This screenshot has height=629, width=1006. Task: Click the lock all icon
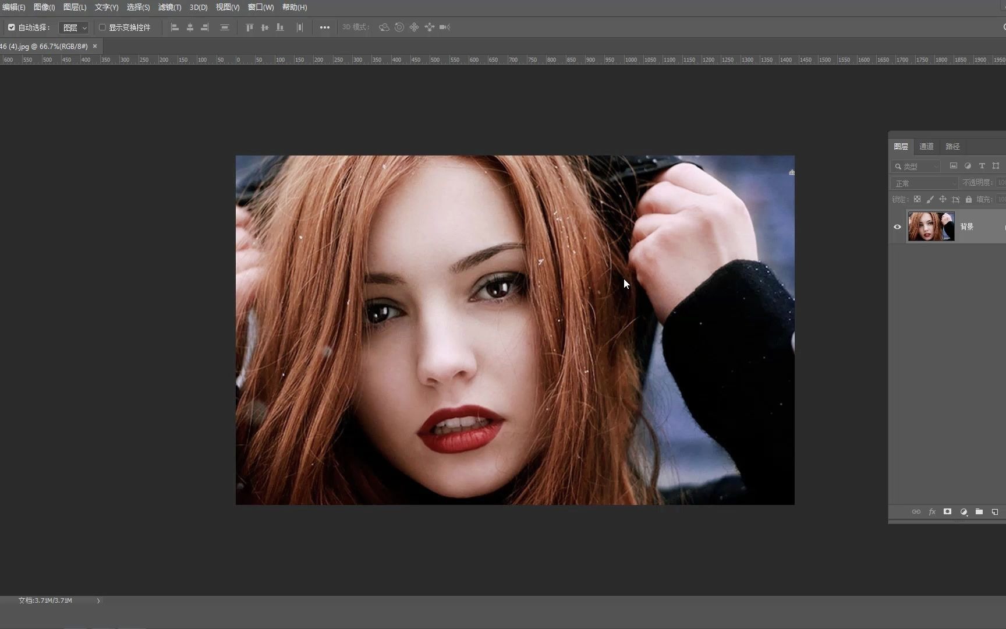969,199
